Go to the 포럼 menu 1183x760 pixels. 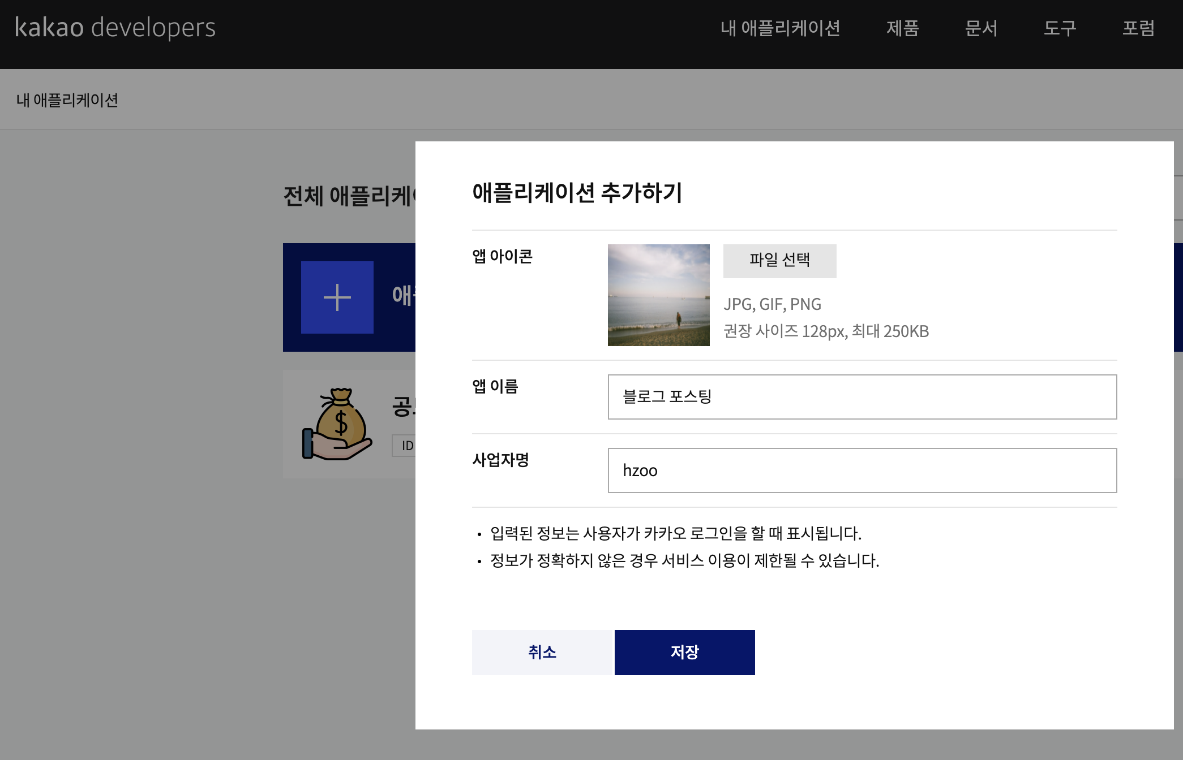(x=1138, y=28)
